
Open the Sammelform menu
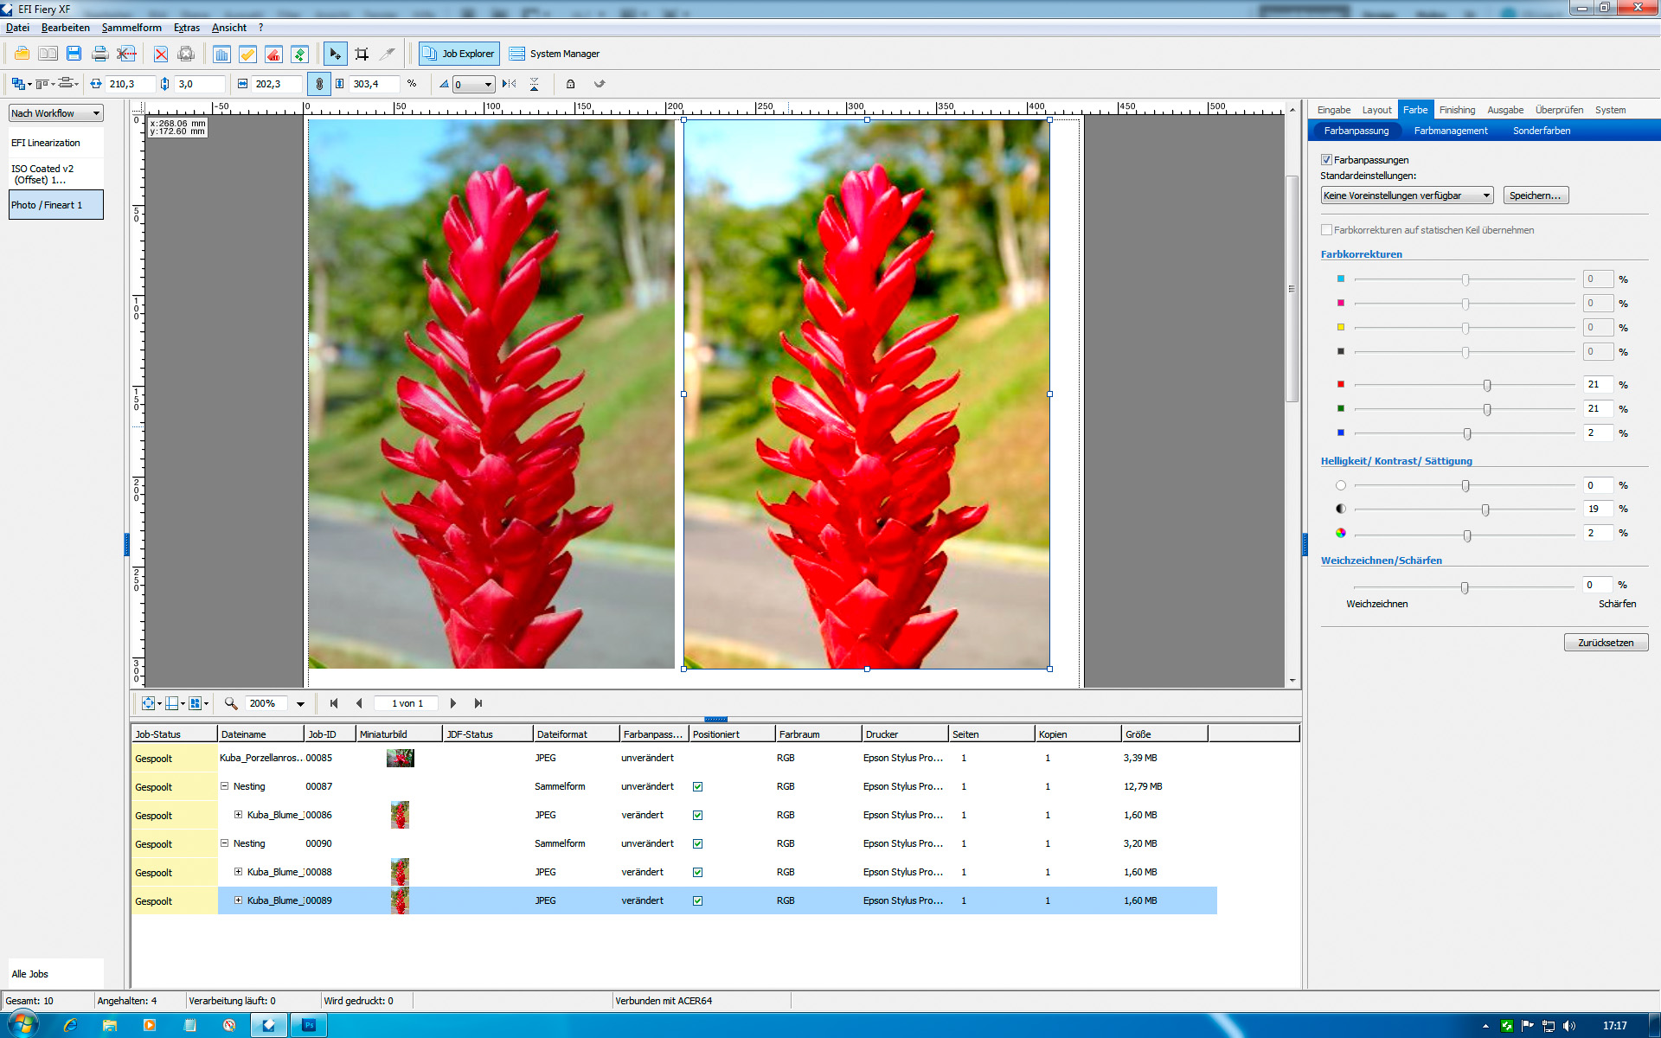click(131, 28)
